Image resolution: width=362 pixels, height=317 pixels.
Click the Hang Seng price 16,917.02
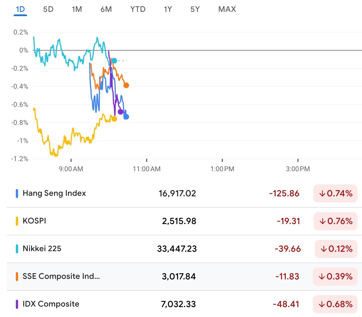[177, 194]
